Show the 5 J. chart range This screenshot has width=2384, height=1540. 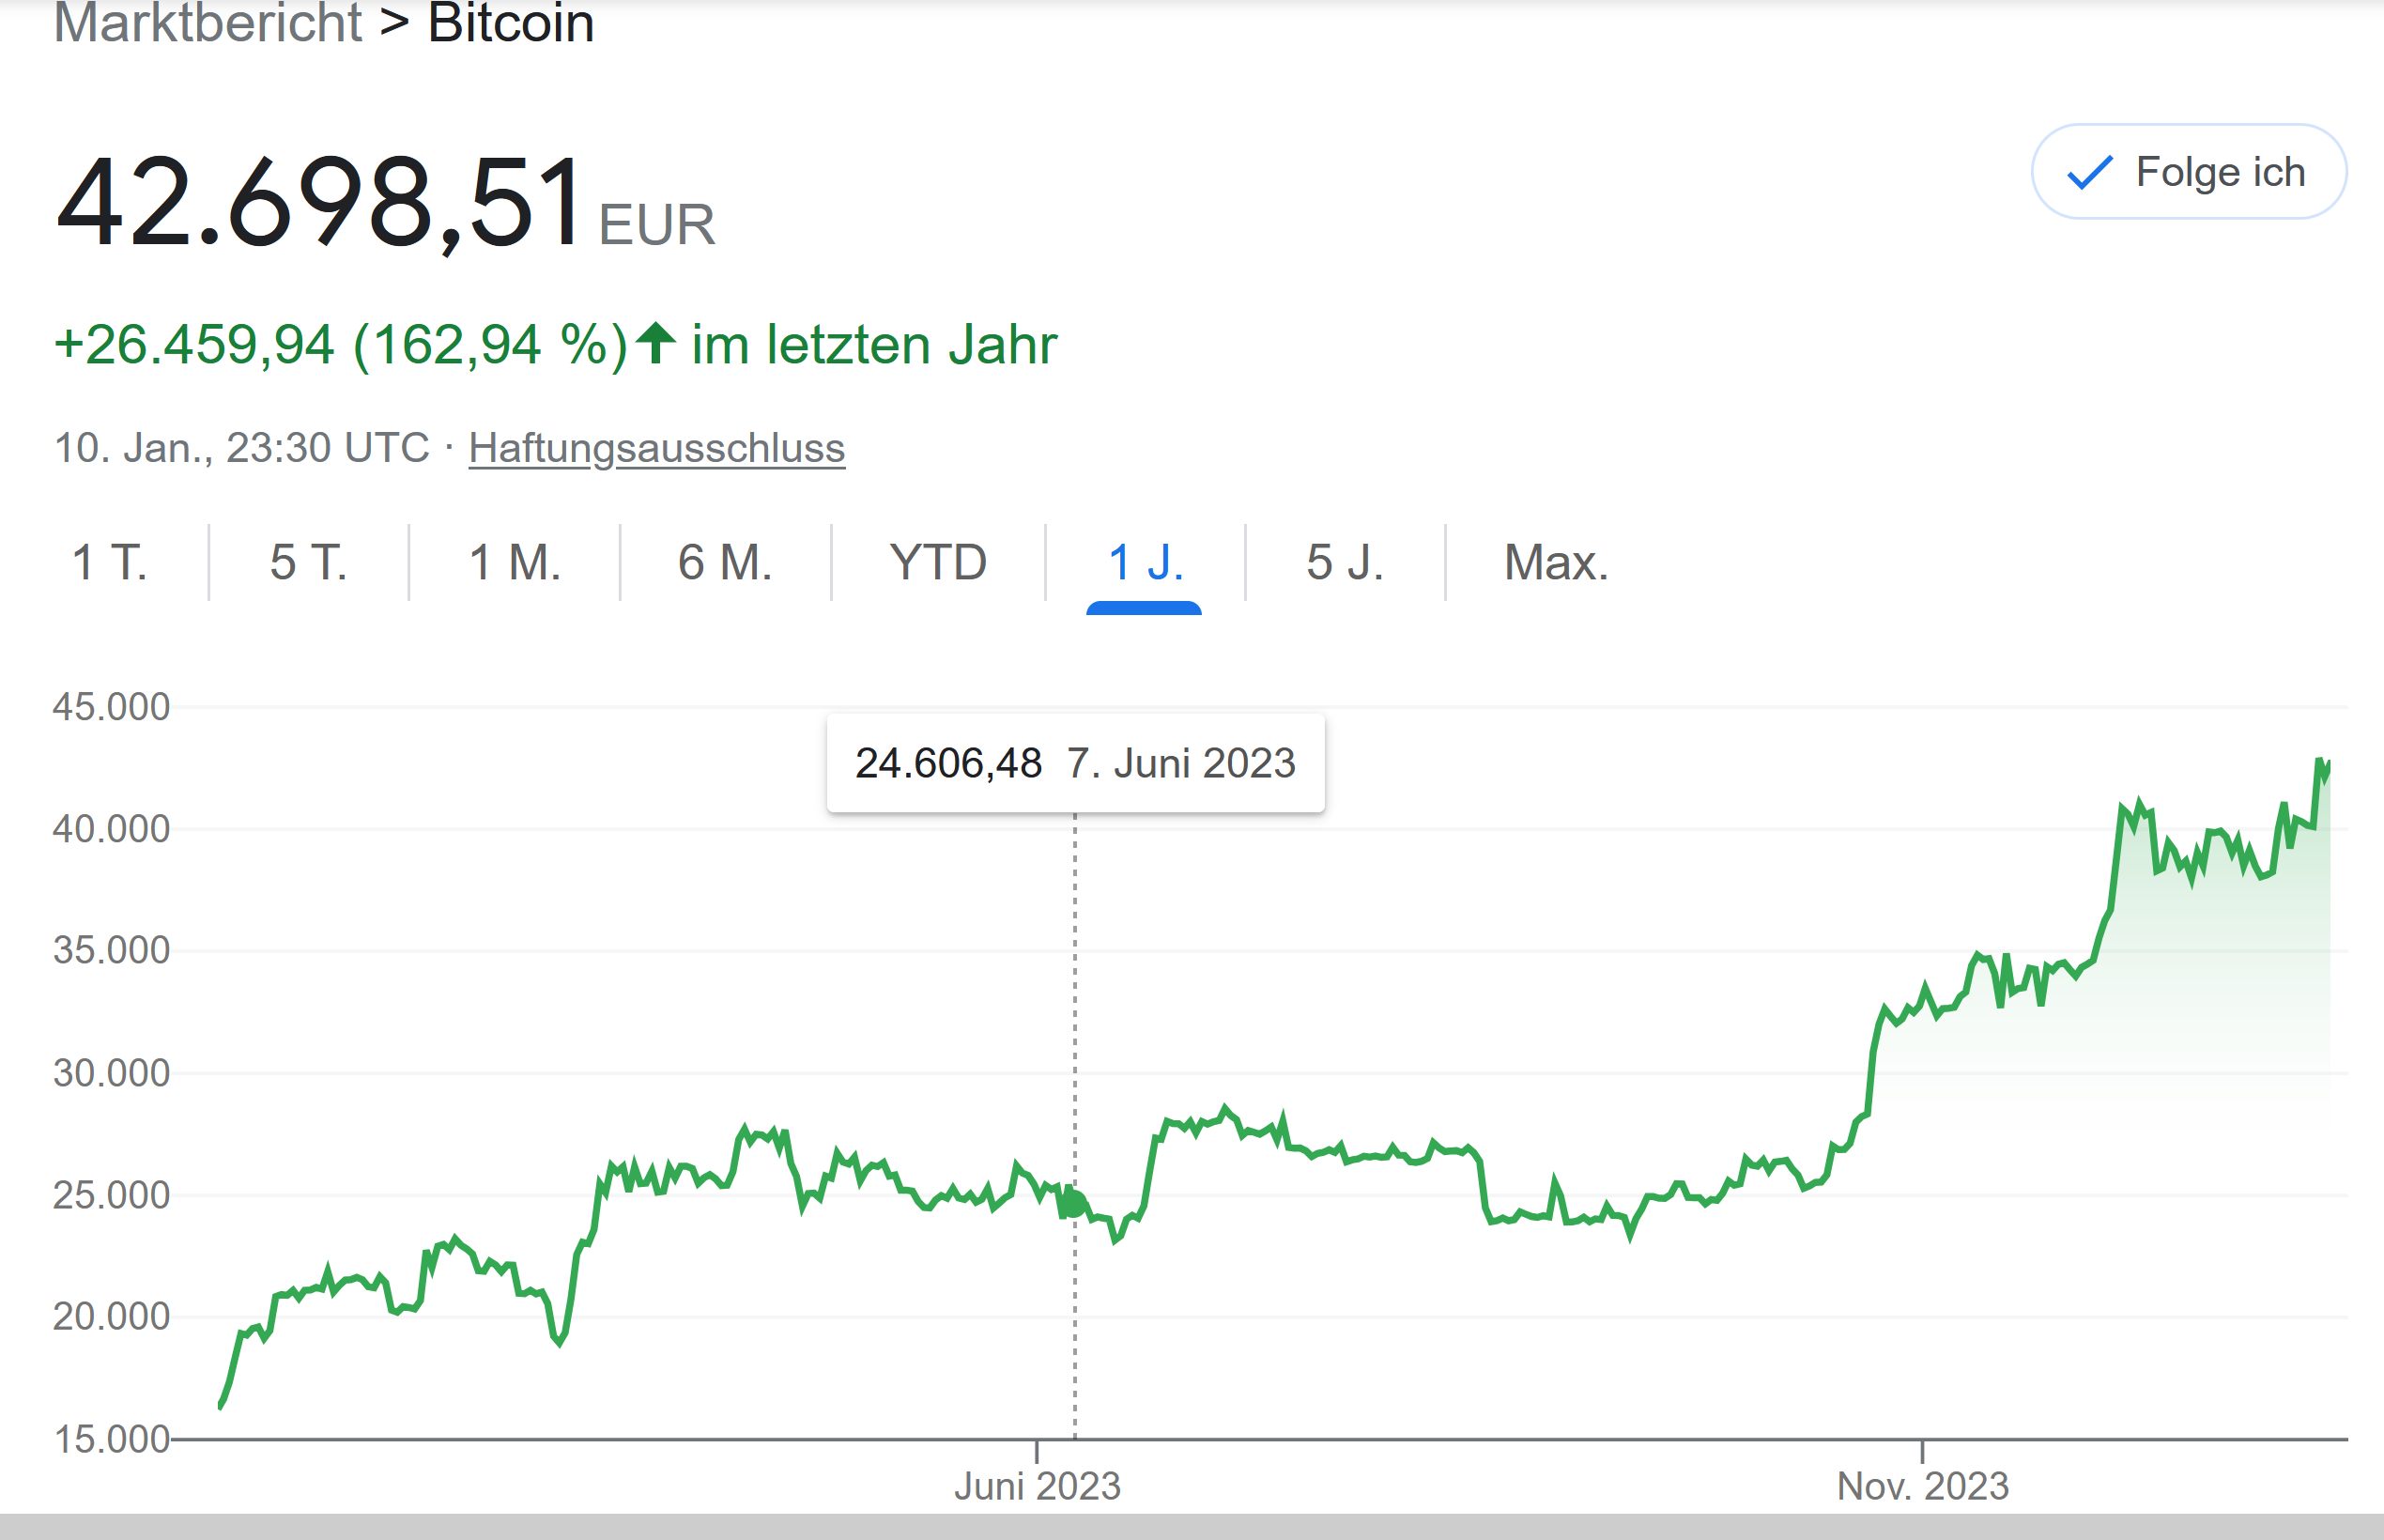tap(1345, 562)
